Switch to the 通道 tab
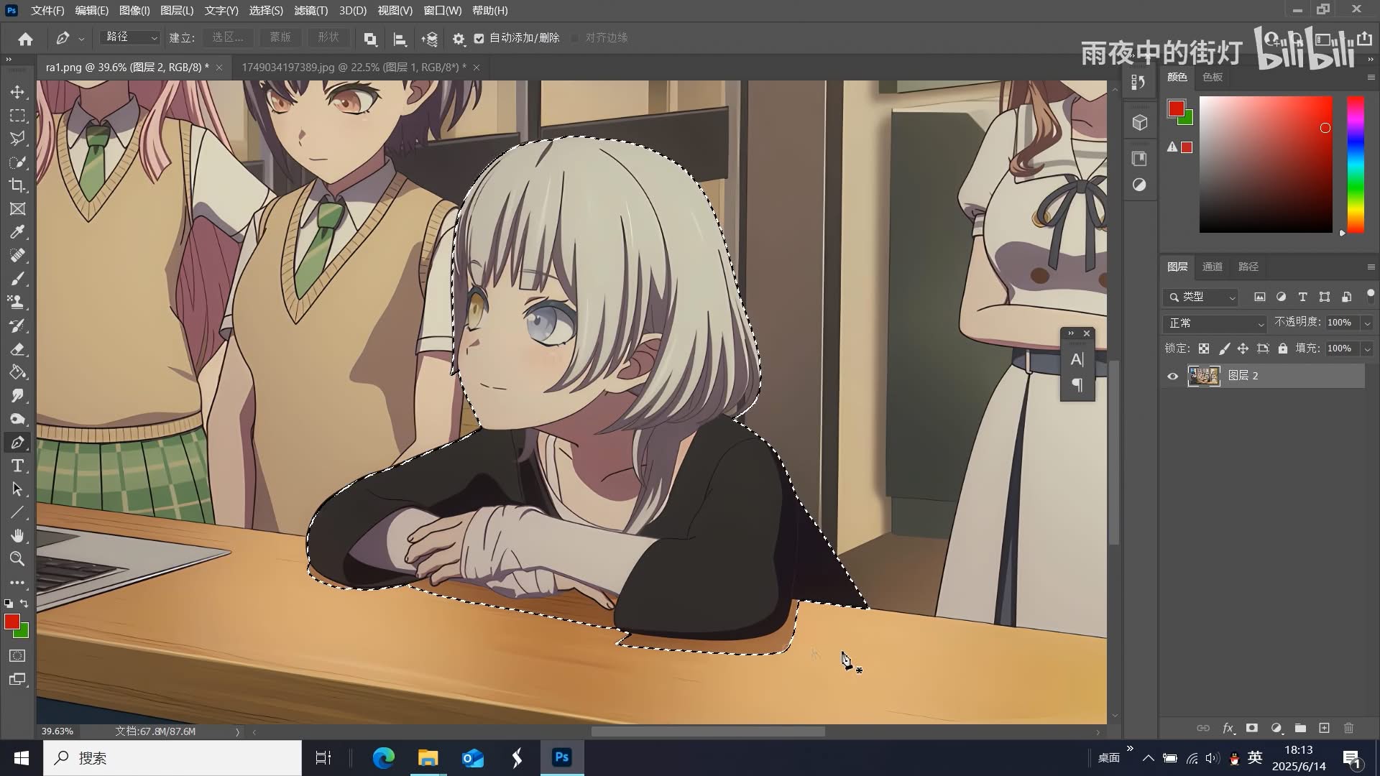Screen dimensions: 1380x776 [1213, 267]
